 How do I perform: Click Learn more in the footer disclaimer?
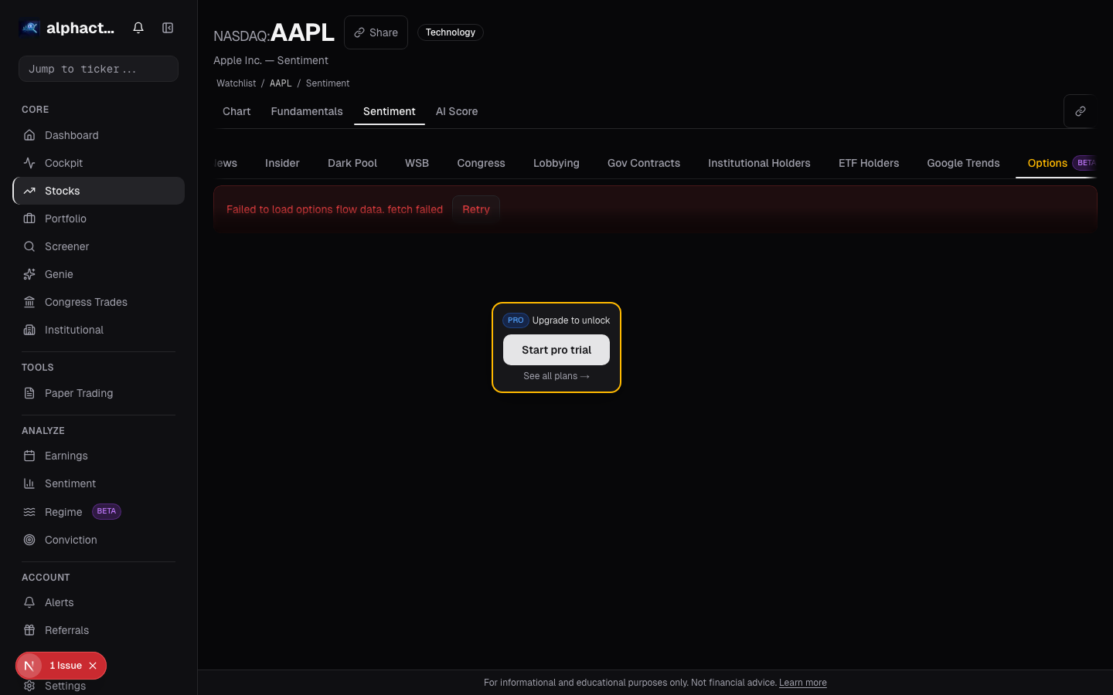tap(802, 683)
